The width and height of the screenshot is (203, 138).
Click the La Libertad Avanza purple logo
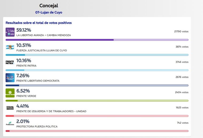tap(10, 32)
